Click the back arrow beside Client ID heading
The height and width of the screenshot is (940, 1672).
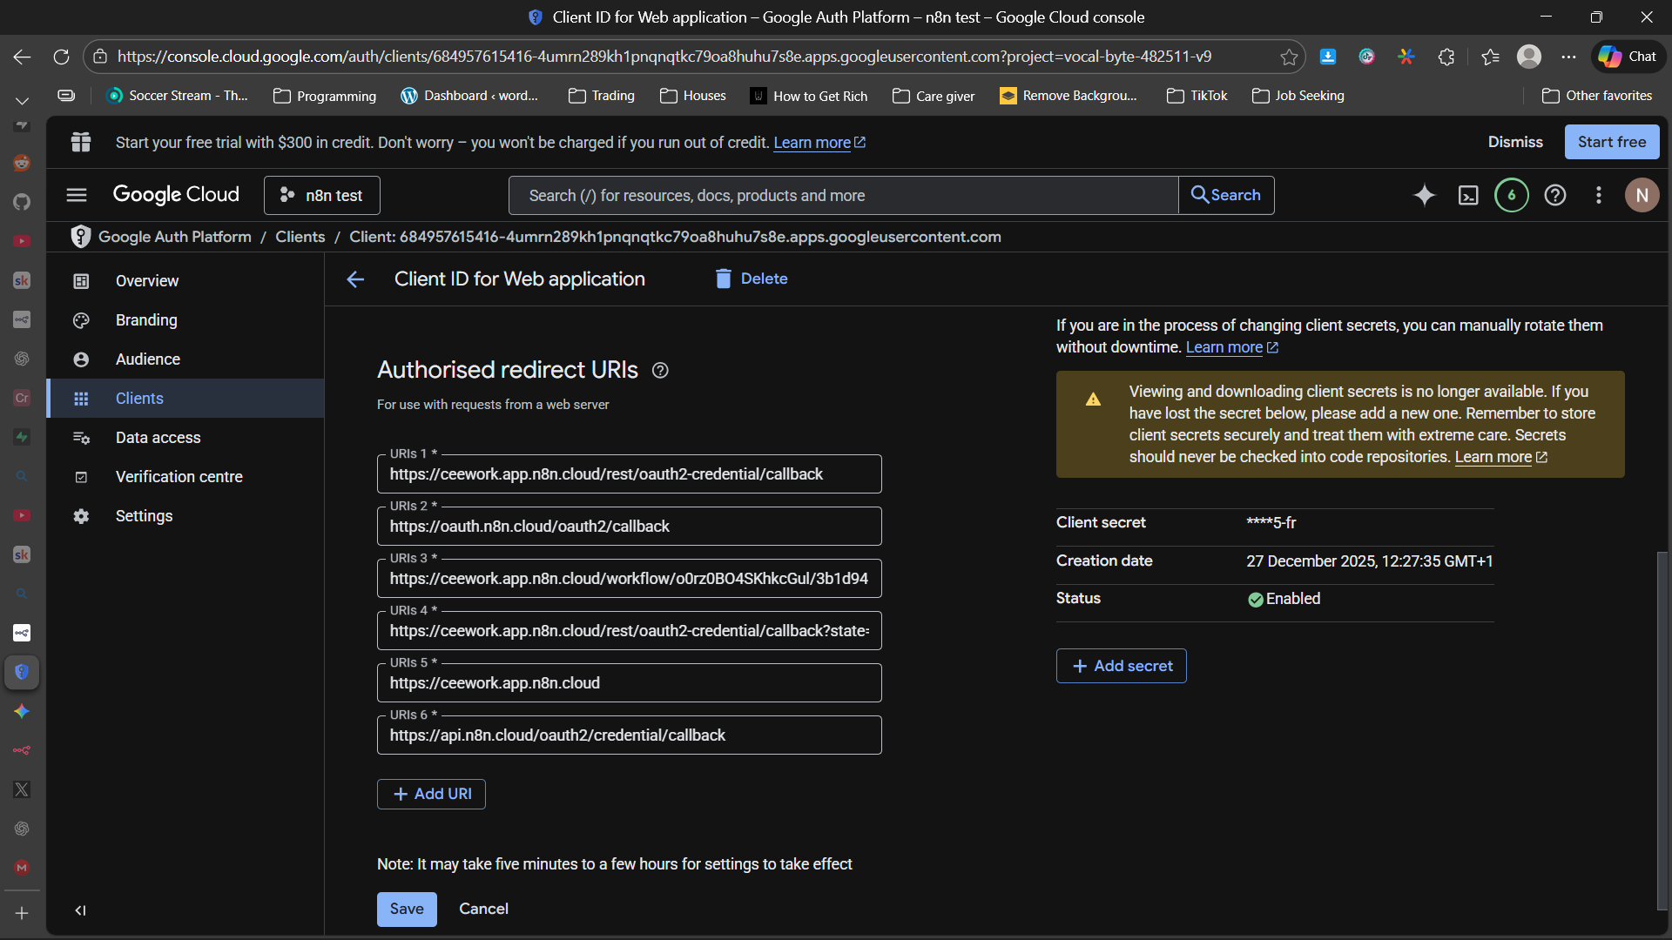355,279
